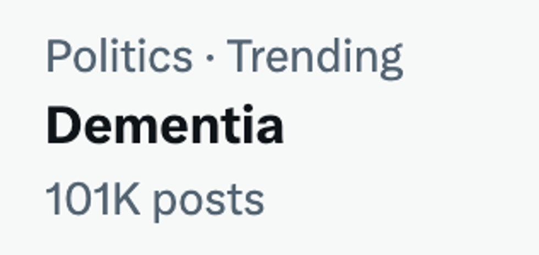Tap the "101K" number
The height and width of the screenshot is (255, 539).
[x=93, y=199]
